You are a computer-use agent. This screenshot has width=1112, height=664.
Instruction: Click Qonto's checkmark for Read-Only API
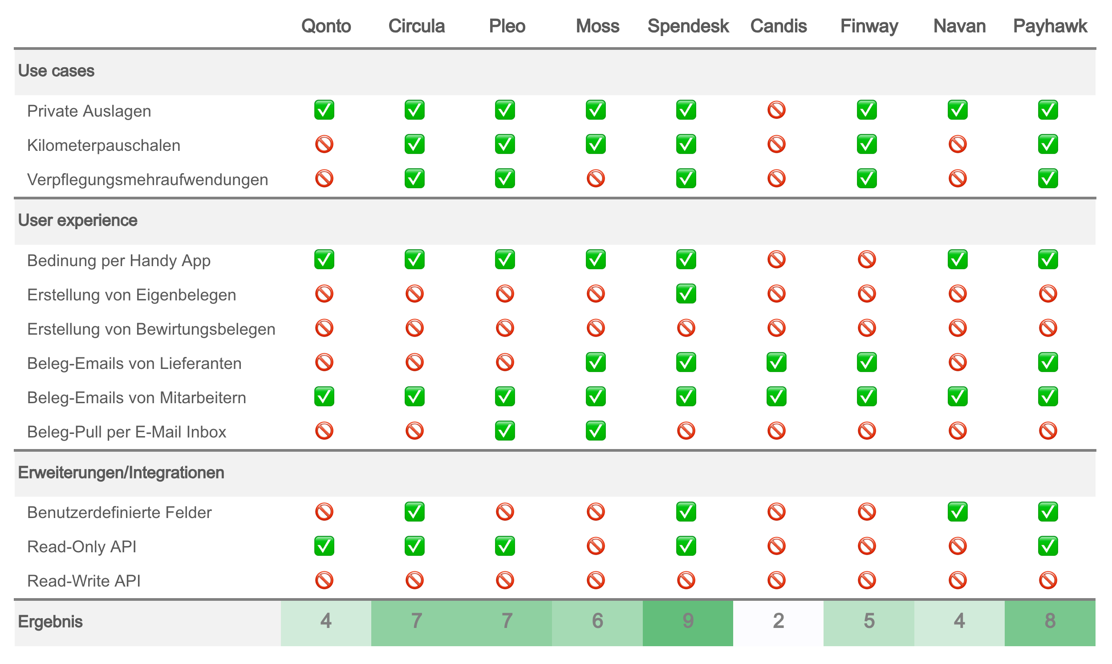tap(324, 546)
